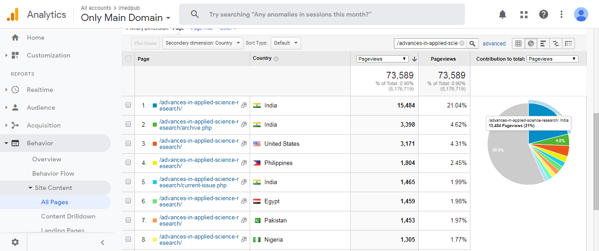Open the Contribution to total Pageviews dropdown
The width and height of the screenshot is (599, 251).
[x=552, y=59]
